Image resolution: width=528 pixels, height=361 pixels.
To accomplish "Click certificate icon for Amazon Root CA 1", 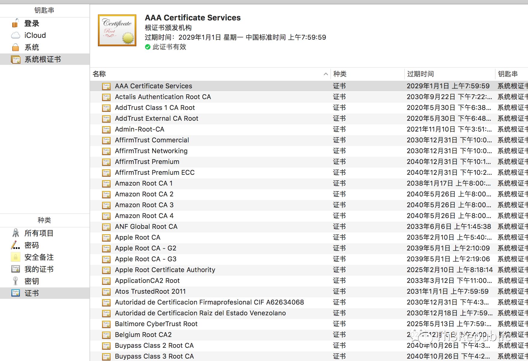I will [106, 184].
